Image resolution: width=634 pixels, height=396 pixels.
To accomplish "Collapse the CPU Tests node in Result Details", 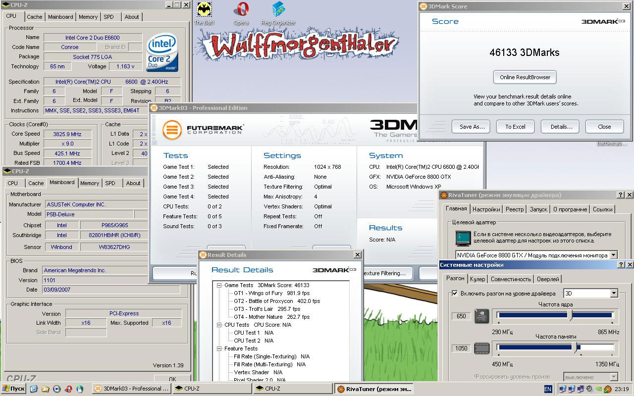I will point(219,325).
